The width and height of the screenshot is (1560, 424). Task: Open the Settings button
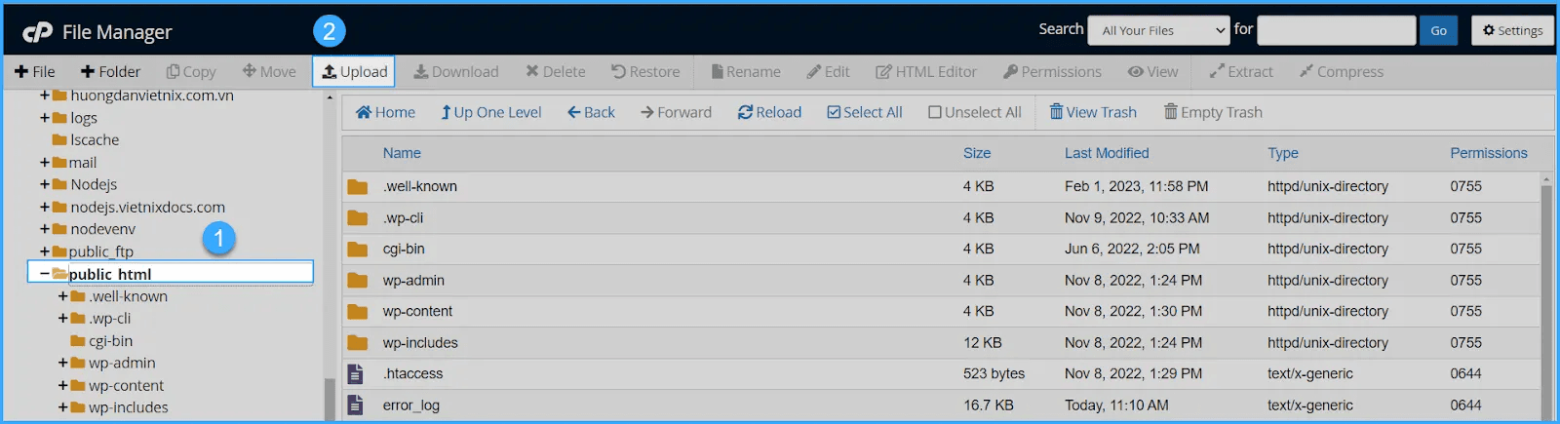click(x=1512, y=31)
